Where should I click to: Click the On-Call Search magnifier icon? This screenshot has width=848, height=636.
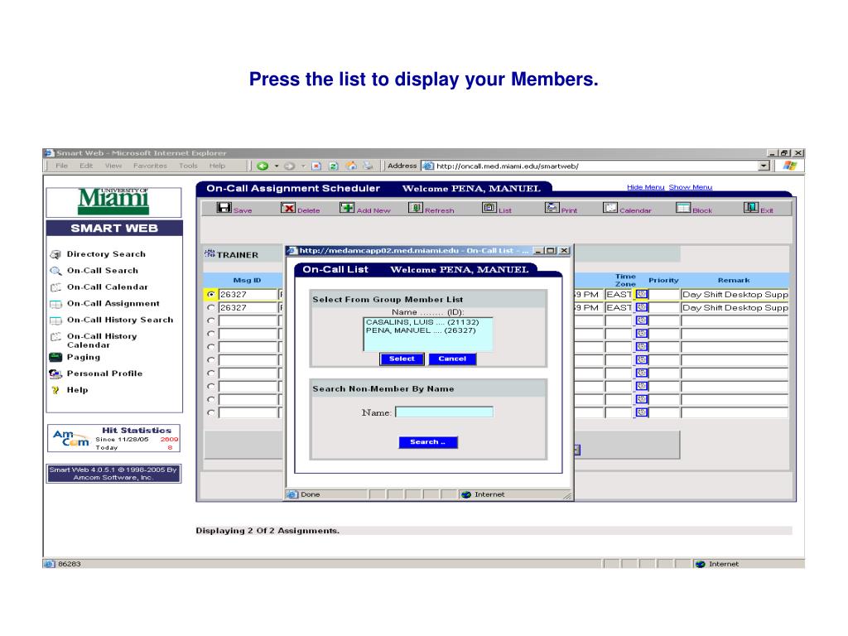[55, 271]
